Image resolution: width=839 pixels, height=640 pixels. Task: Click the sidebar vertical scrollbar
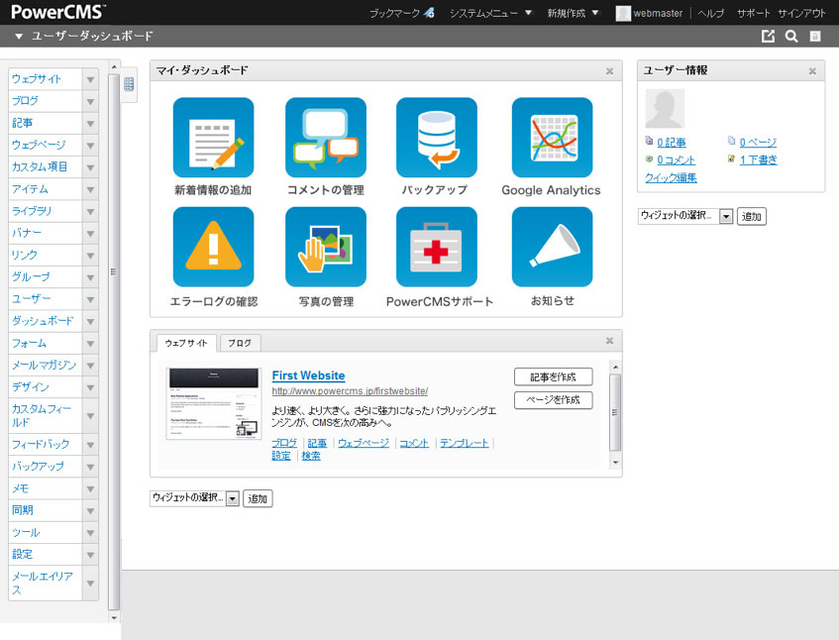coord(114,342)
